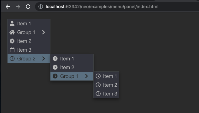
Task: Collapse Group 2 via its chevron
Action: click(44, 59)
